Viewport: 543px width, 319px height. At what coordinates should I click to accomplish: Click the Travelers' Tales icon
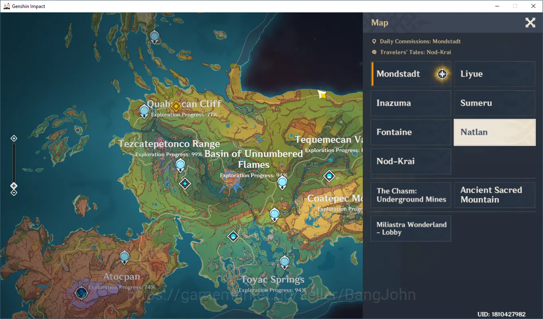pos(374,52)
